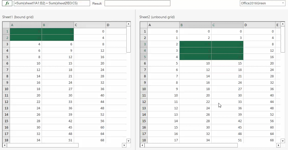Edit the formula input field

click(x=52, y=3)
